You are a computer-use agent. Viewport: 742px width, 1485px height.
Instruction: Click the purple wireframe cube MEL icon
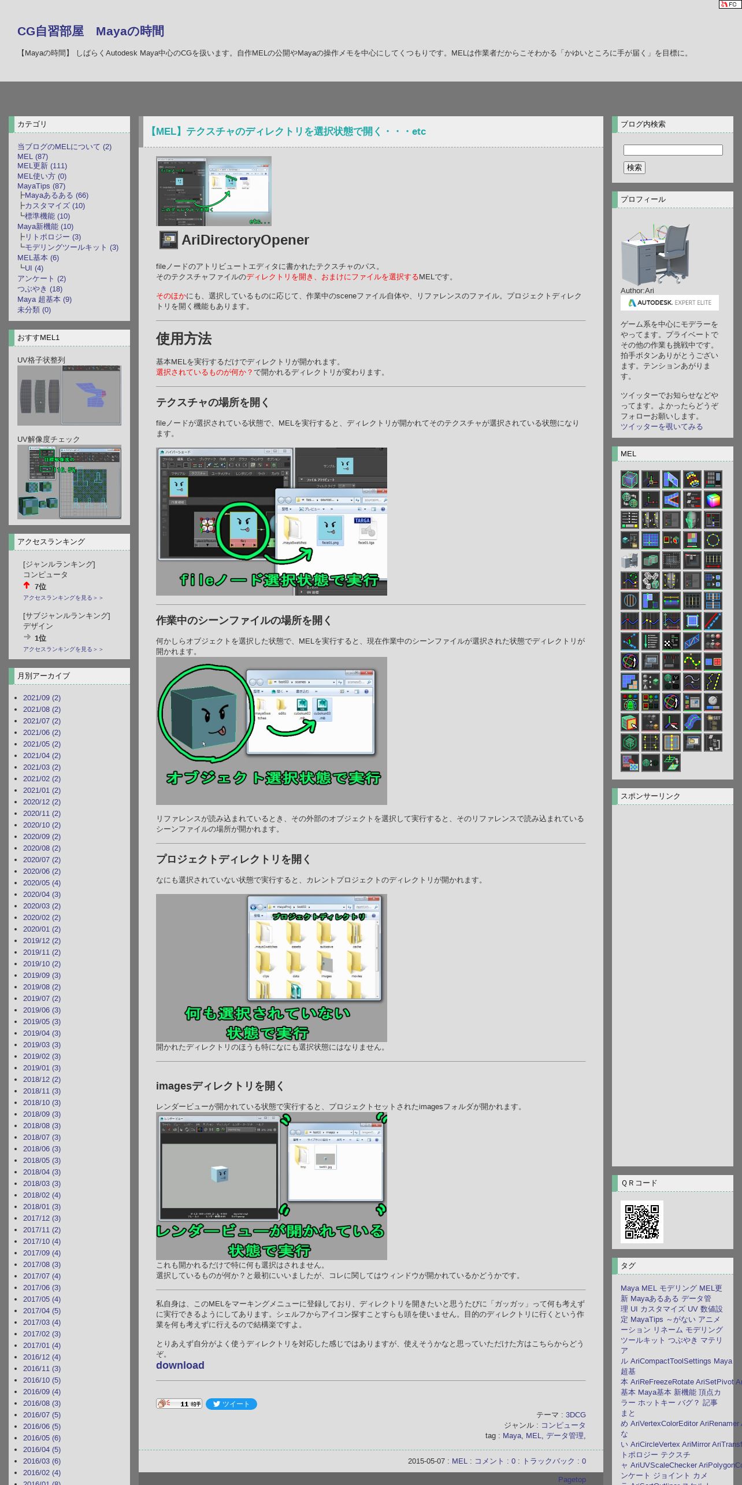pyautogui.click(x=630, y=479)
